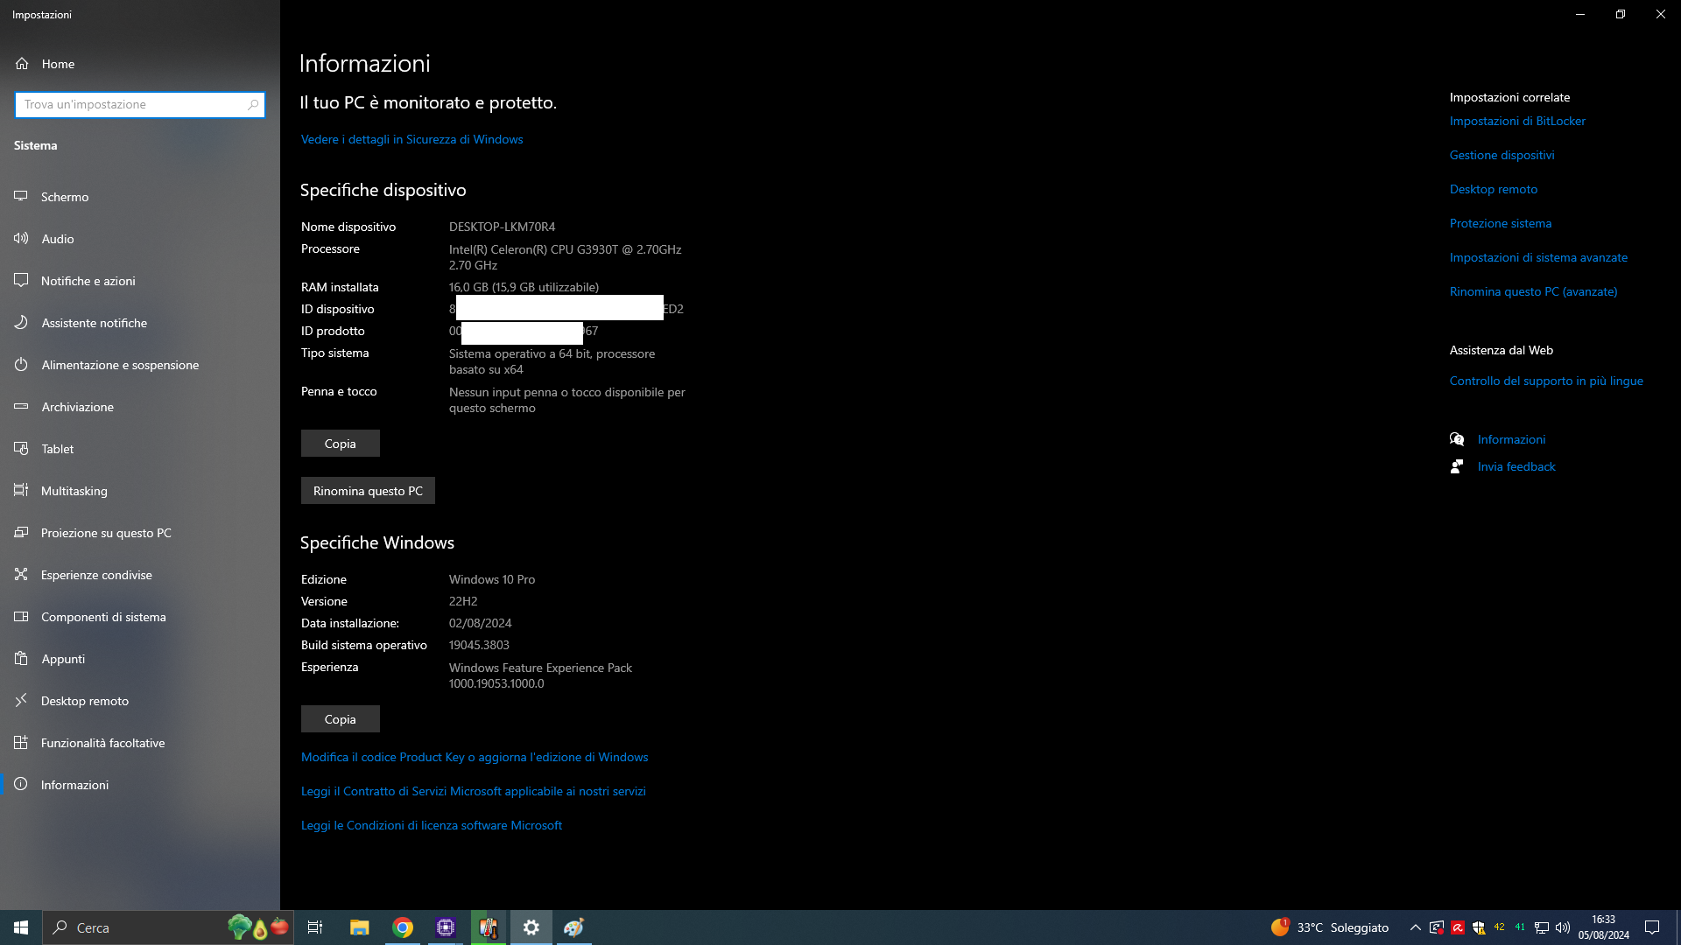The height and width of the screenshot is (945, 1681).
Task: Open the Paint palette app in taskbar
Action: click(x=573, y=927)
